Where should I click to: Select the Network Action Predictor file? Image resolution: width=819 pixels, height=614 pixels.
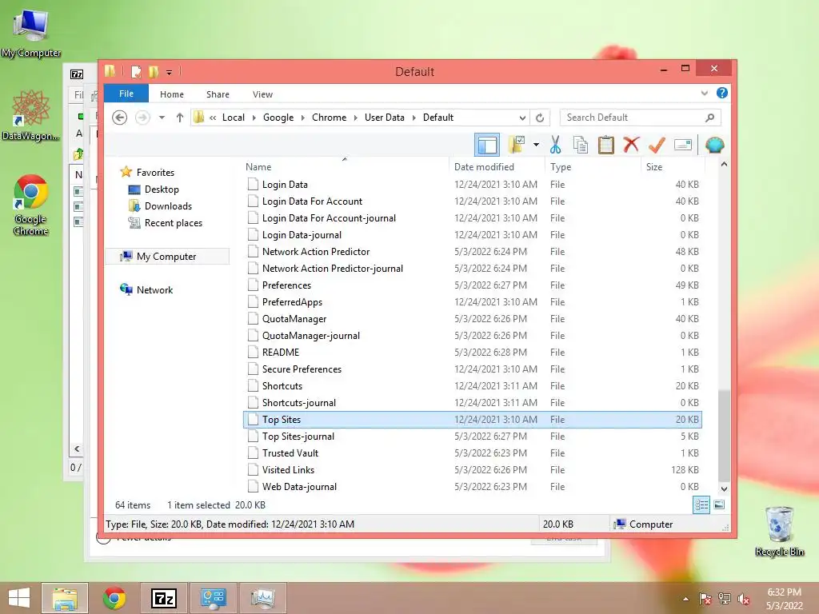(472, 252)
